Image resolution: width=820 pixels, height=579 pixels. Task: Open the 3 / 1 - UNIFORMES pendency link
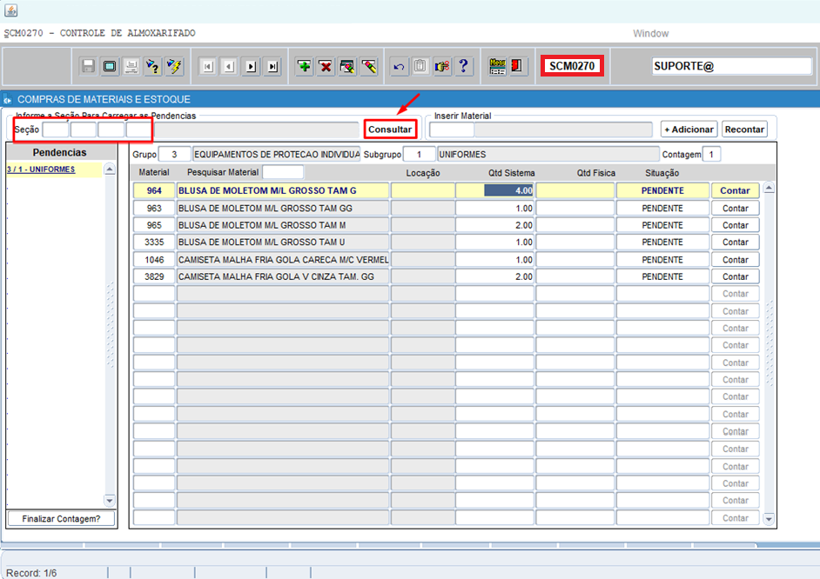pos(41,170)
